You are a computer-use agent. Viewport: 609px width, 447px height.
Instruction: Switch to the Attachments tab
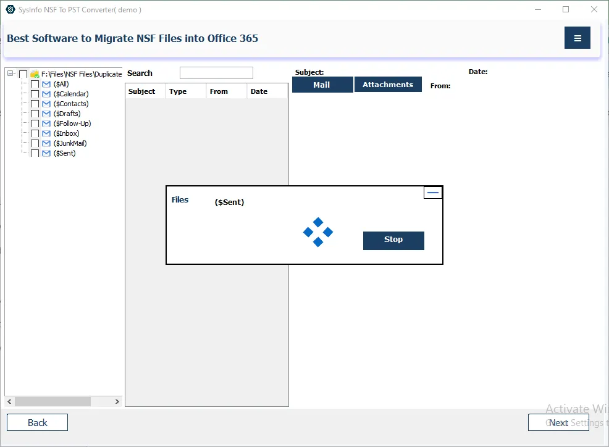click(387, 85)
